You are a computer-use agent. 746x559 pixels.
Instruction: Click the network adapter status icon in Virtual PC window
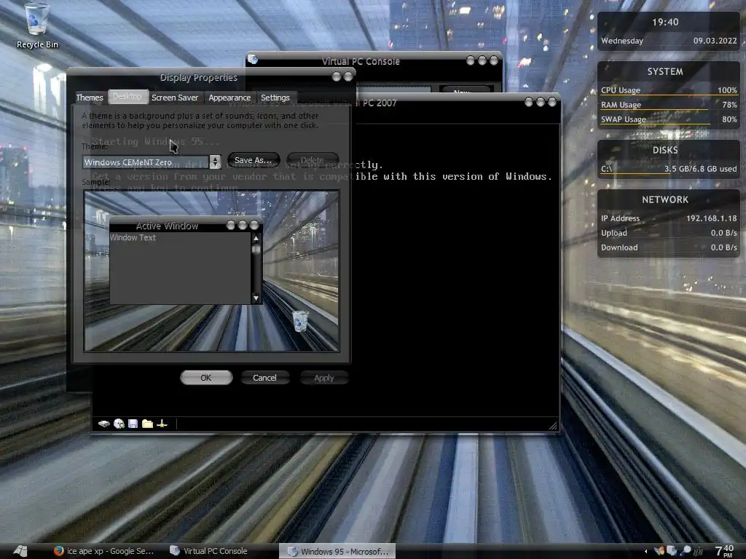(x=162, y=424)
